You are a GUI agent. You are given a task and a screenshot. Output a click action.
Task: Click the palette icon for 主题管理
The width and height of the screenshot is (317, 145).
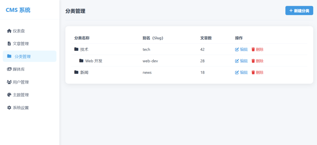tap(9, 95)
